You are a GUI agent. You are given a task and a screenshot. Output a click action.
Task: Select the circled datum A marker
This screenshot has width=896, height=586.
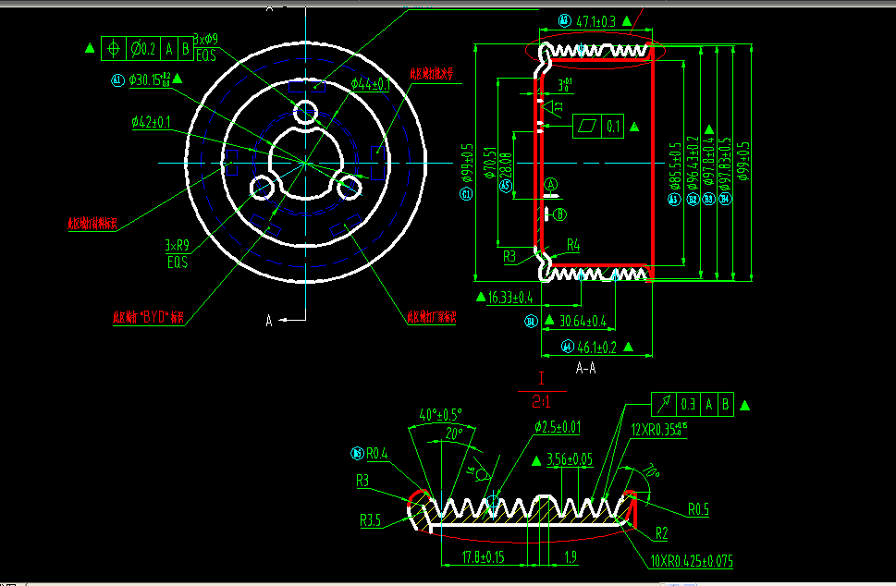tap(551, 186)
